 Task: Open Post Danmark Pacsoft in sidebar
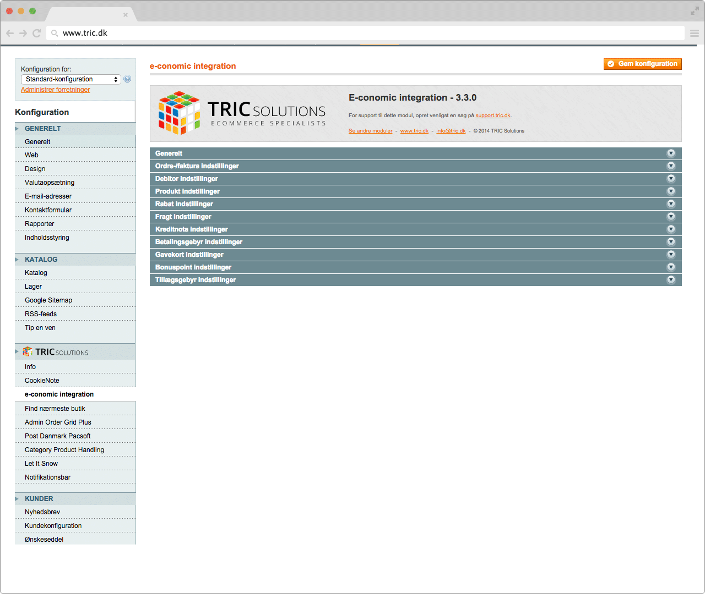(75, 436)
